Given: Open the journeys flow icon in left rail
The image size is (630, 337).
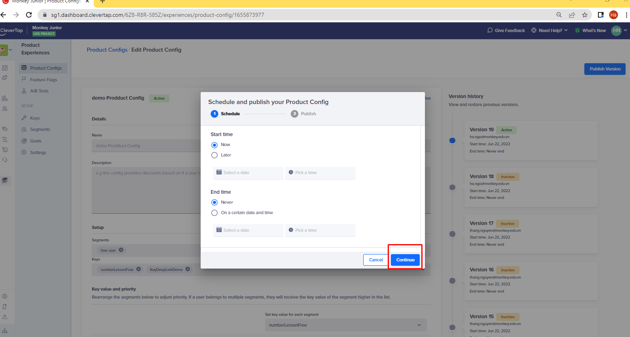Looking at the screenshot, I should coord(5,139).
